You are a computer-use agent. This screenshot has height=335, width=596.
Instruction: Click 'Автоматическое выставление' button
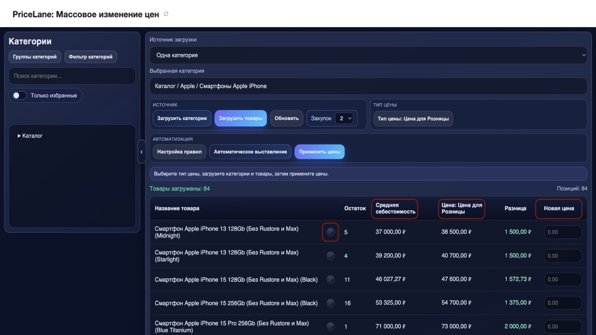(251, 152)
